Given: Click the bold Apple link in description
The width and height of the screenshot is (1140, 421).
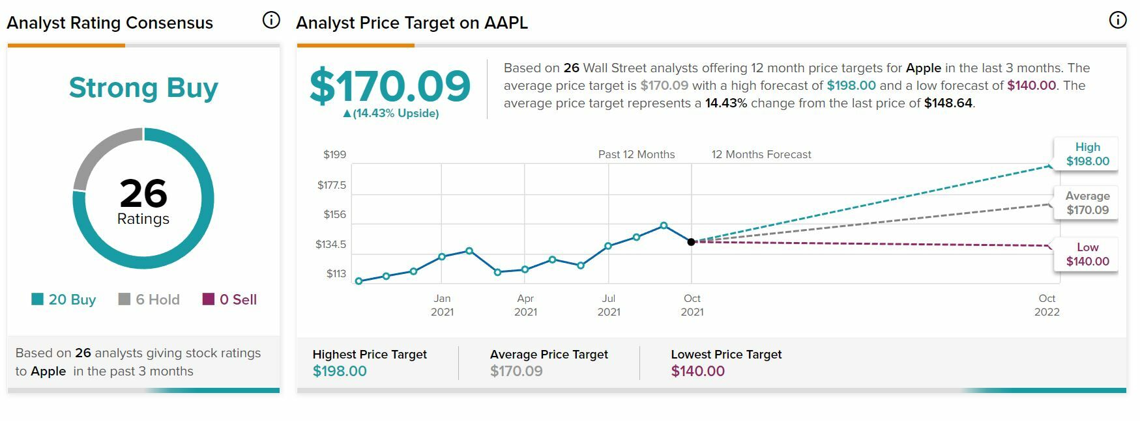Looking at the screenshot, I should coord(923,68).
